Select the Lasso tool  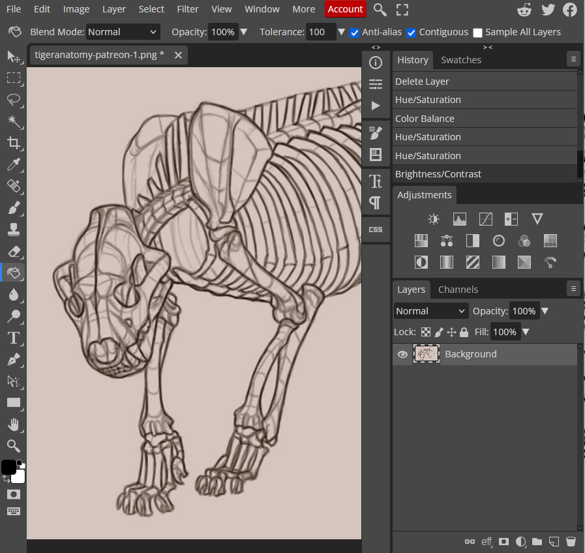(13, 100)
